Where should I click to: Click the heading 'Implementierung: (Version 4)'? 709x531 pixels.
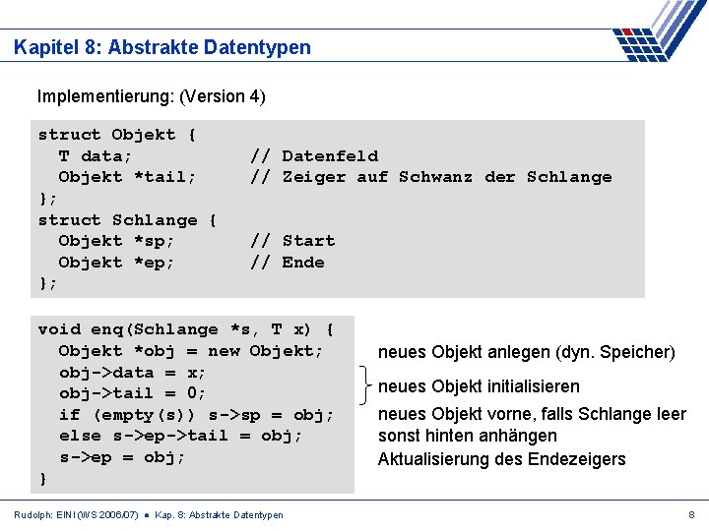(151, 96)
